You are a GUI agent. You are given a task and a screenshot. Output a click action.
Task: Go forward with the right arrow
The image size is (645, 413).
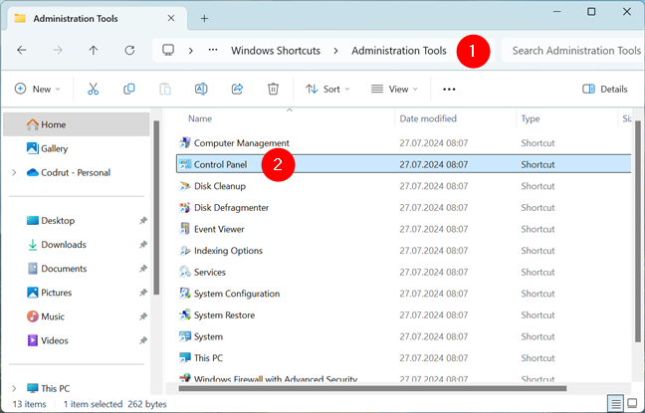pyautogui.click(x=58, y=50)
